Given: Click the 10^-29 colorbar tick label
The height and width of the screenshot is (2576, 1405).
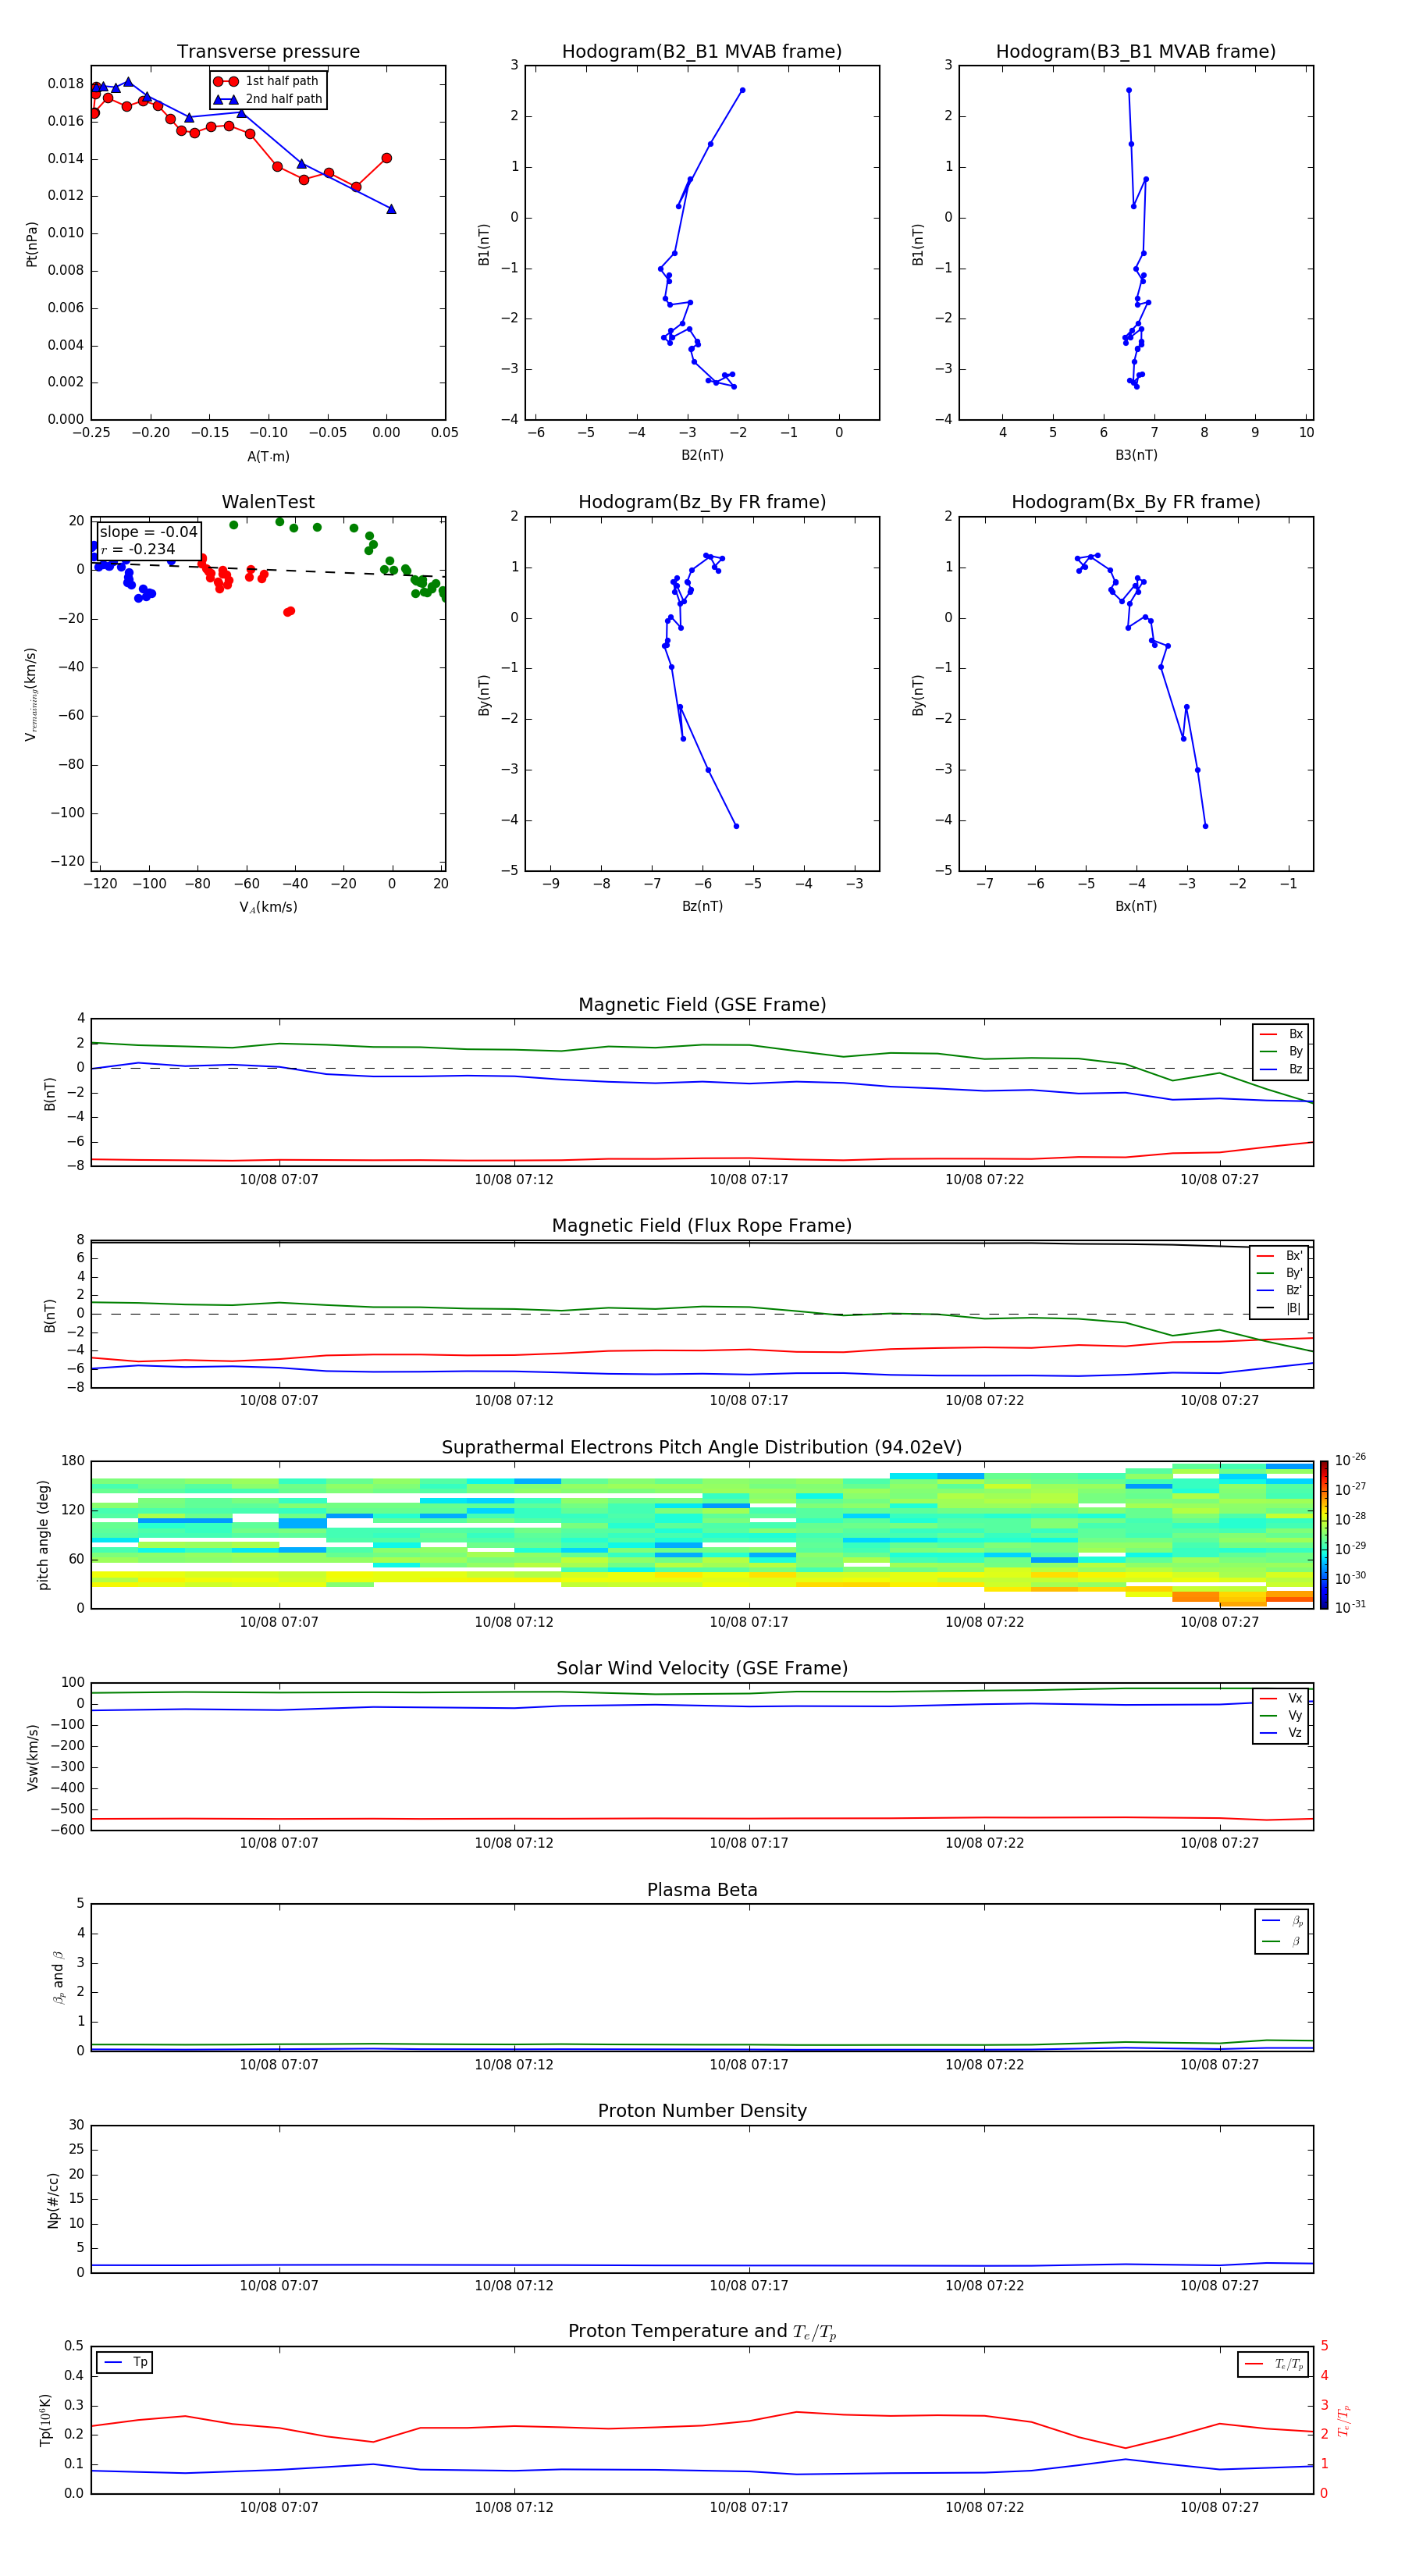Looking at the screenshot, I should click(x=1350, y=1547).
